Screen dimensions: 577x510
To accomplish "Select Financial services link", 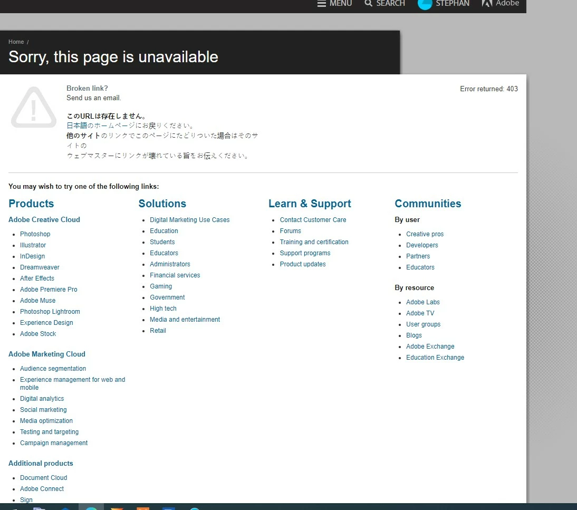I will (175, 275).
